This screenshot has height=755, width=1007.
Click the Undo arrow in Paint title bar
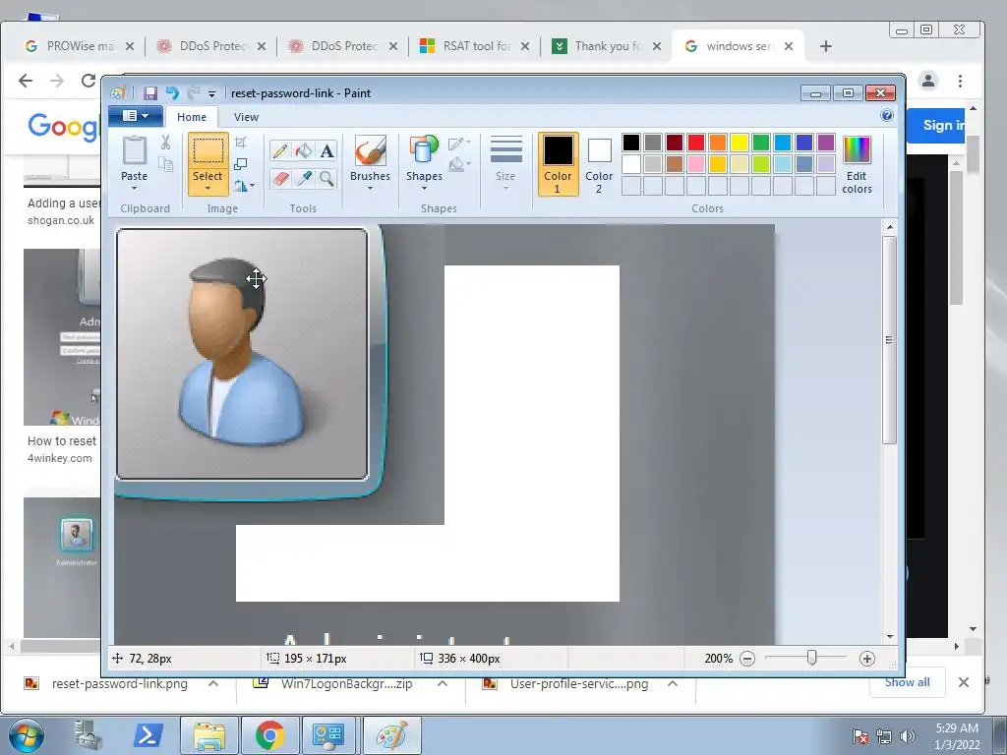[172, 93]
